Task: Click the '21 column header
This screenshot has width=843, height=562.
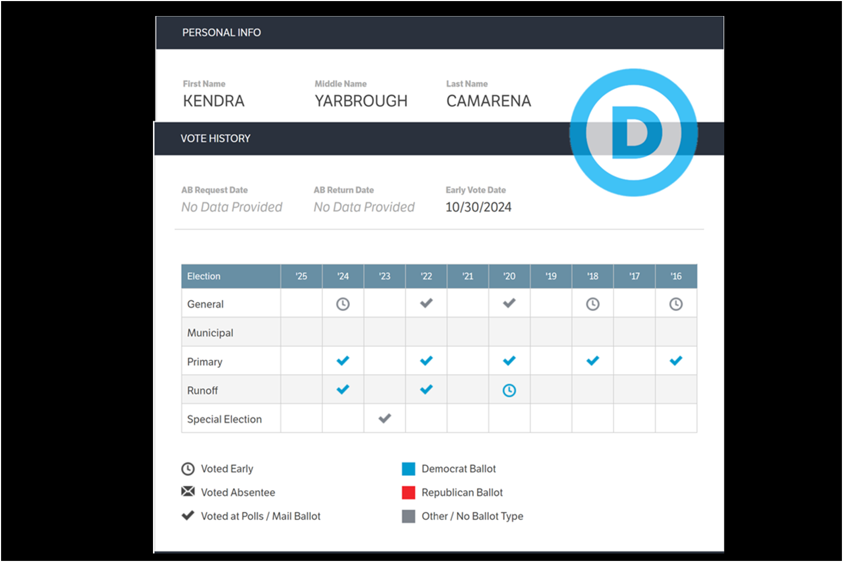Action: point(468,276)
